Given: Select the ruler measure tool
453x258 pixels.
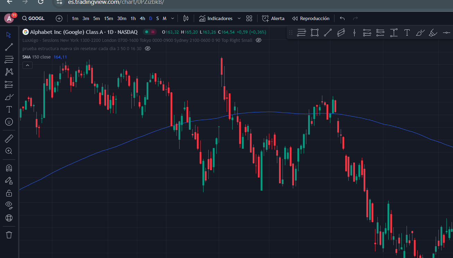Looking at the screenshot, I should point(9,139).
